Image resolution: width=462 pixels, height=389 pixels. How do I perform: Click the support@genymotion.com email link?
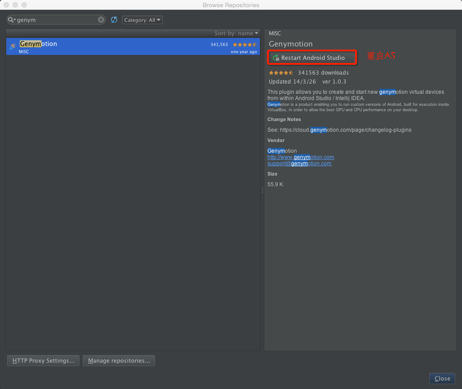(299, 163)
